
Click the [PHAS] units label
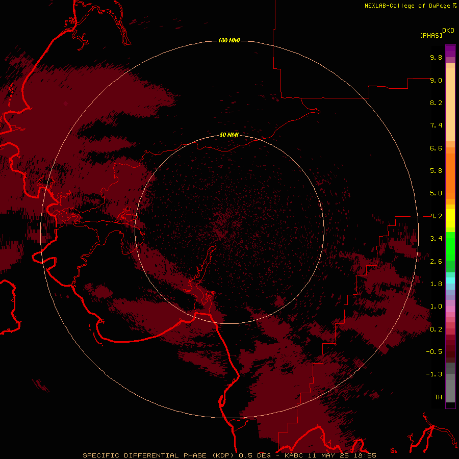click(x=431, y=35)
